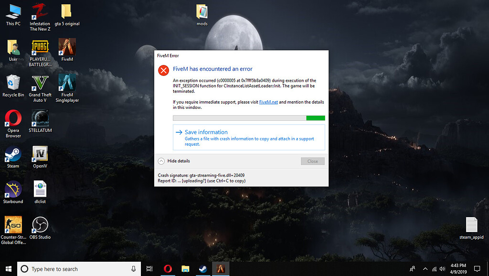
Task: Click the 'FiveM has encountered an error' heading
Action: tap(213, 69)
